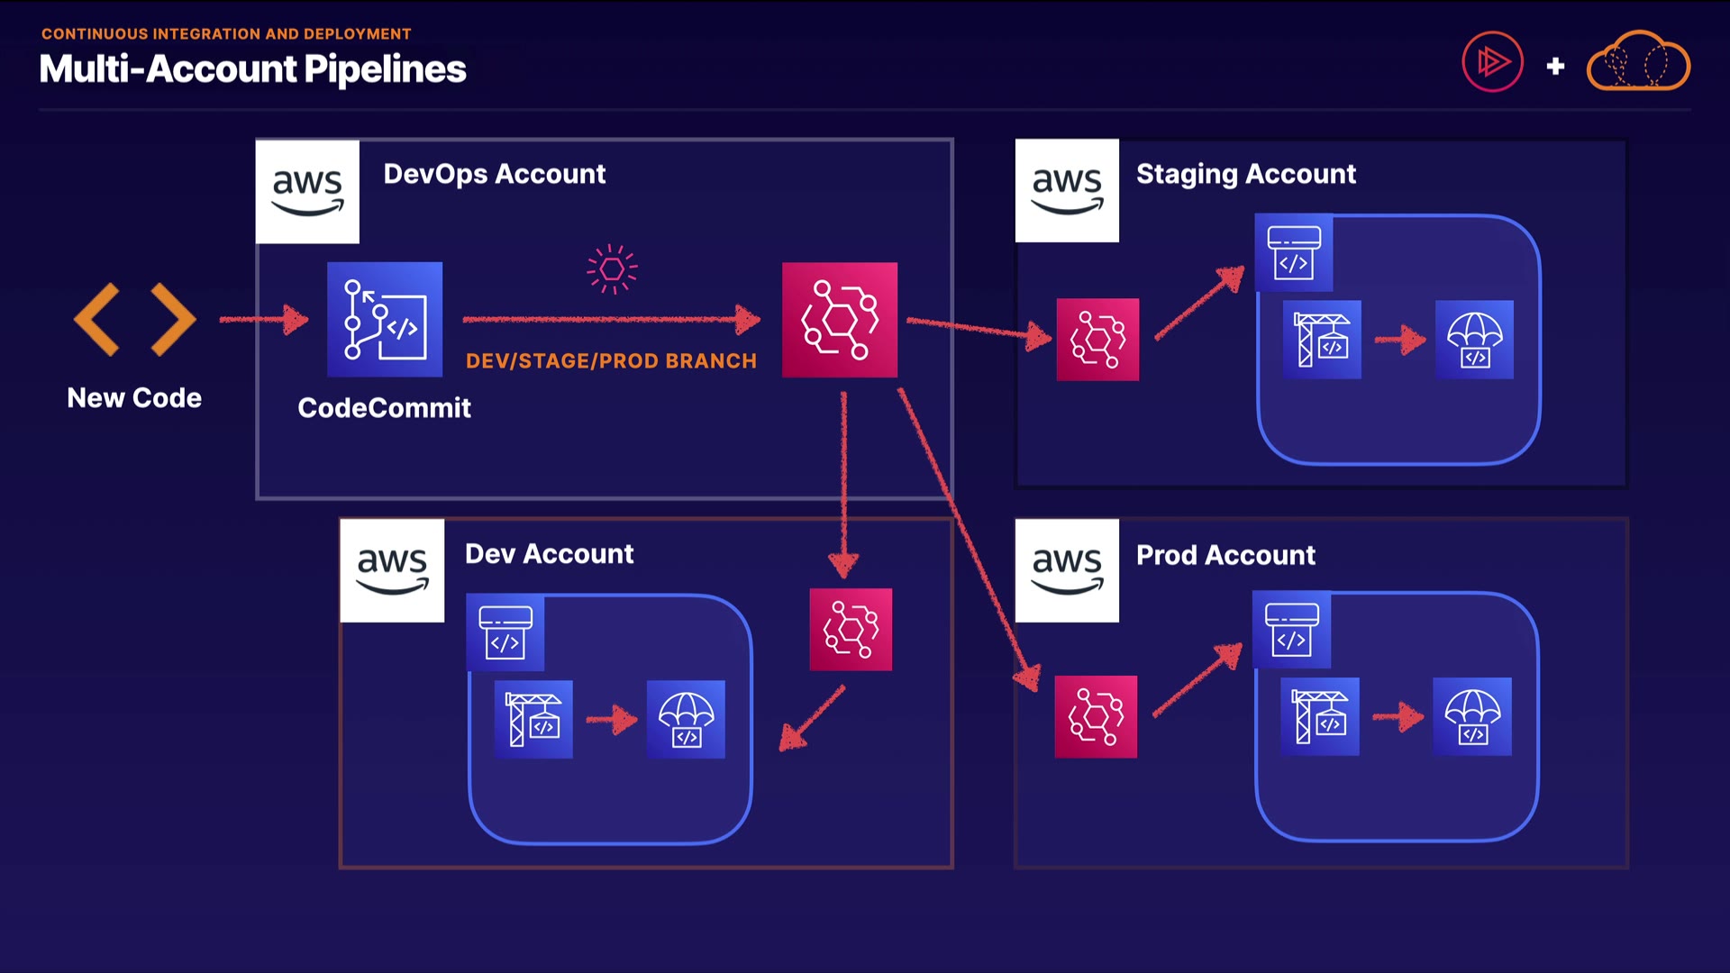Click the Multi-Account Pipelines title
Image resolution: width=1730 pixels, height=973 pixels.
tap(252, 69)
